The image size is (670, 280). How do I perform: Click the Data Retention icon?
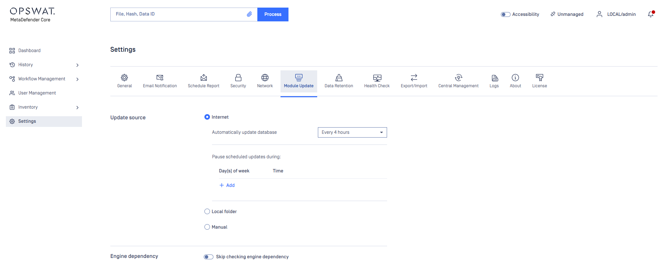click(339, 78)
